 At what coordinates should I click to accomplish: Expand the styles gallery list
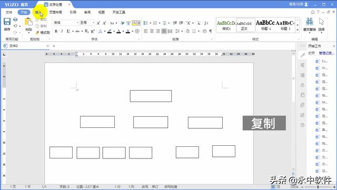(x=298, y=30)
